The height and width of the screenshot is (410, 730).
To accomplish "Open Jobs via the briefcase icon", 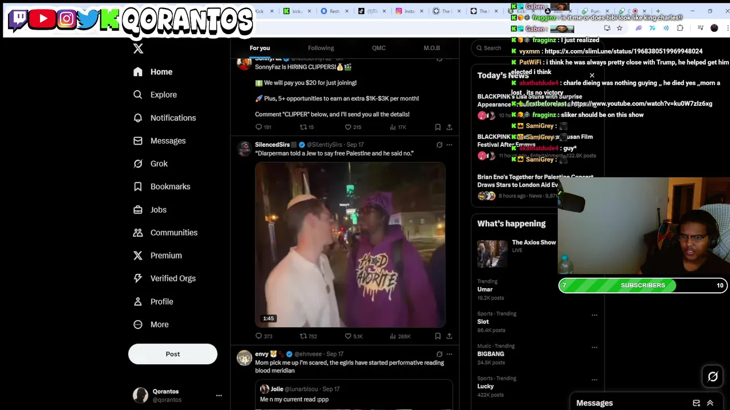I will (137, 210).
